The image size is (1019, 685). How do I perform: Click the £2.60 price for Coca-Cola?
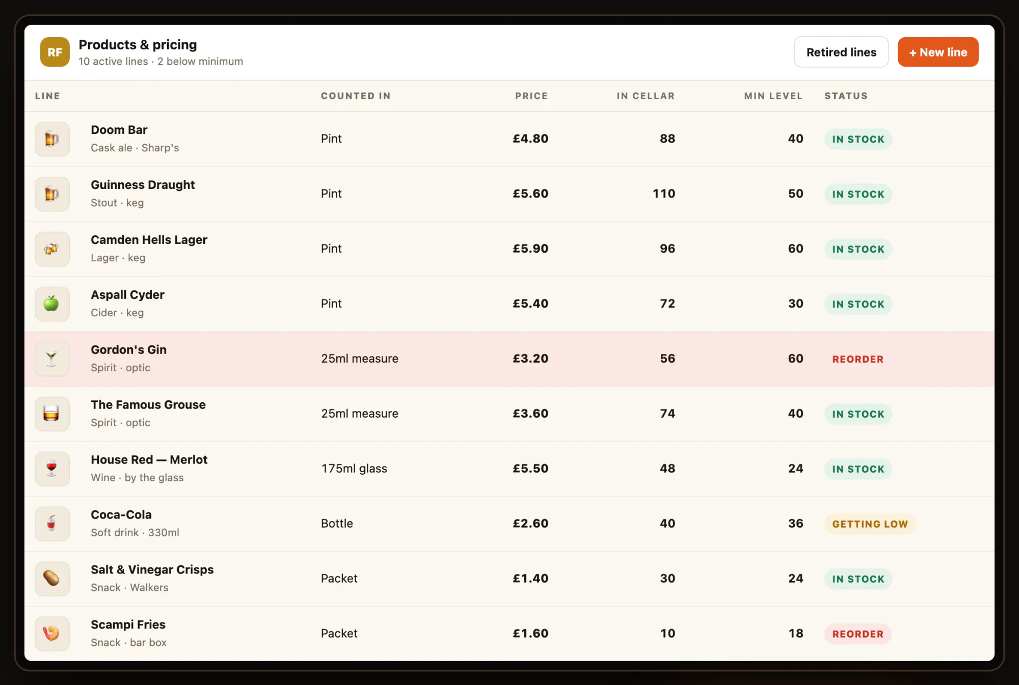pyautogui.click(x=530, y=524)
